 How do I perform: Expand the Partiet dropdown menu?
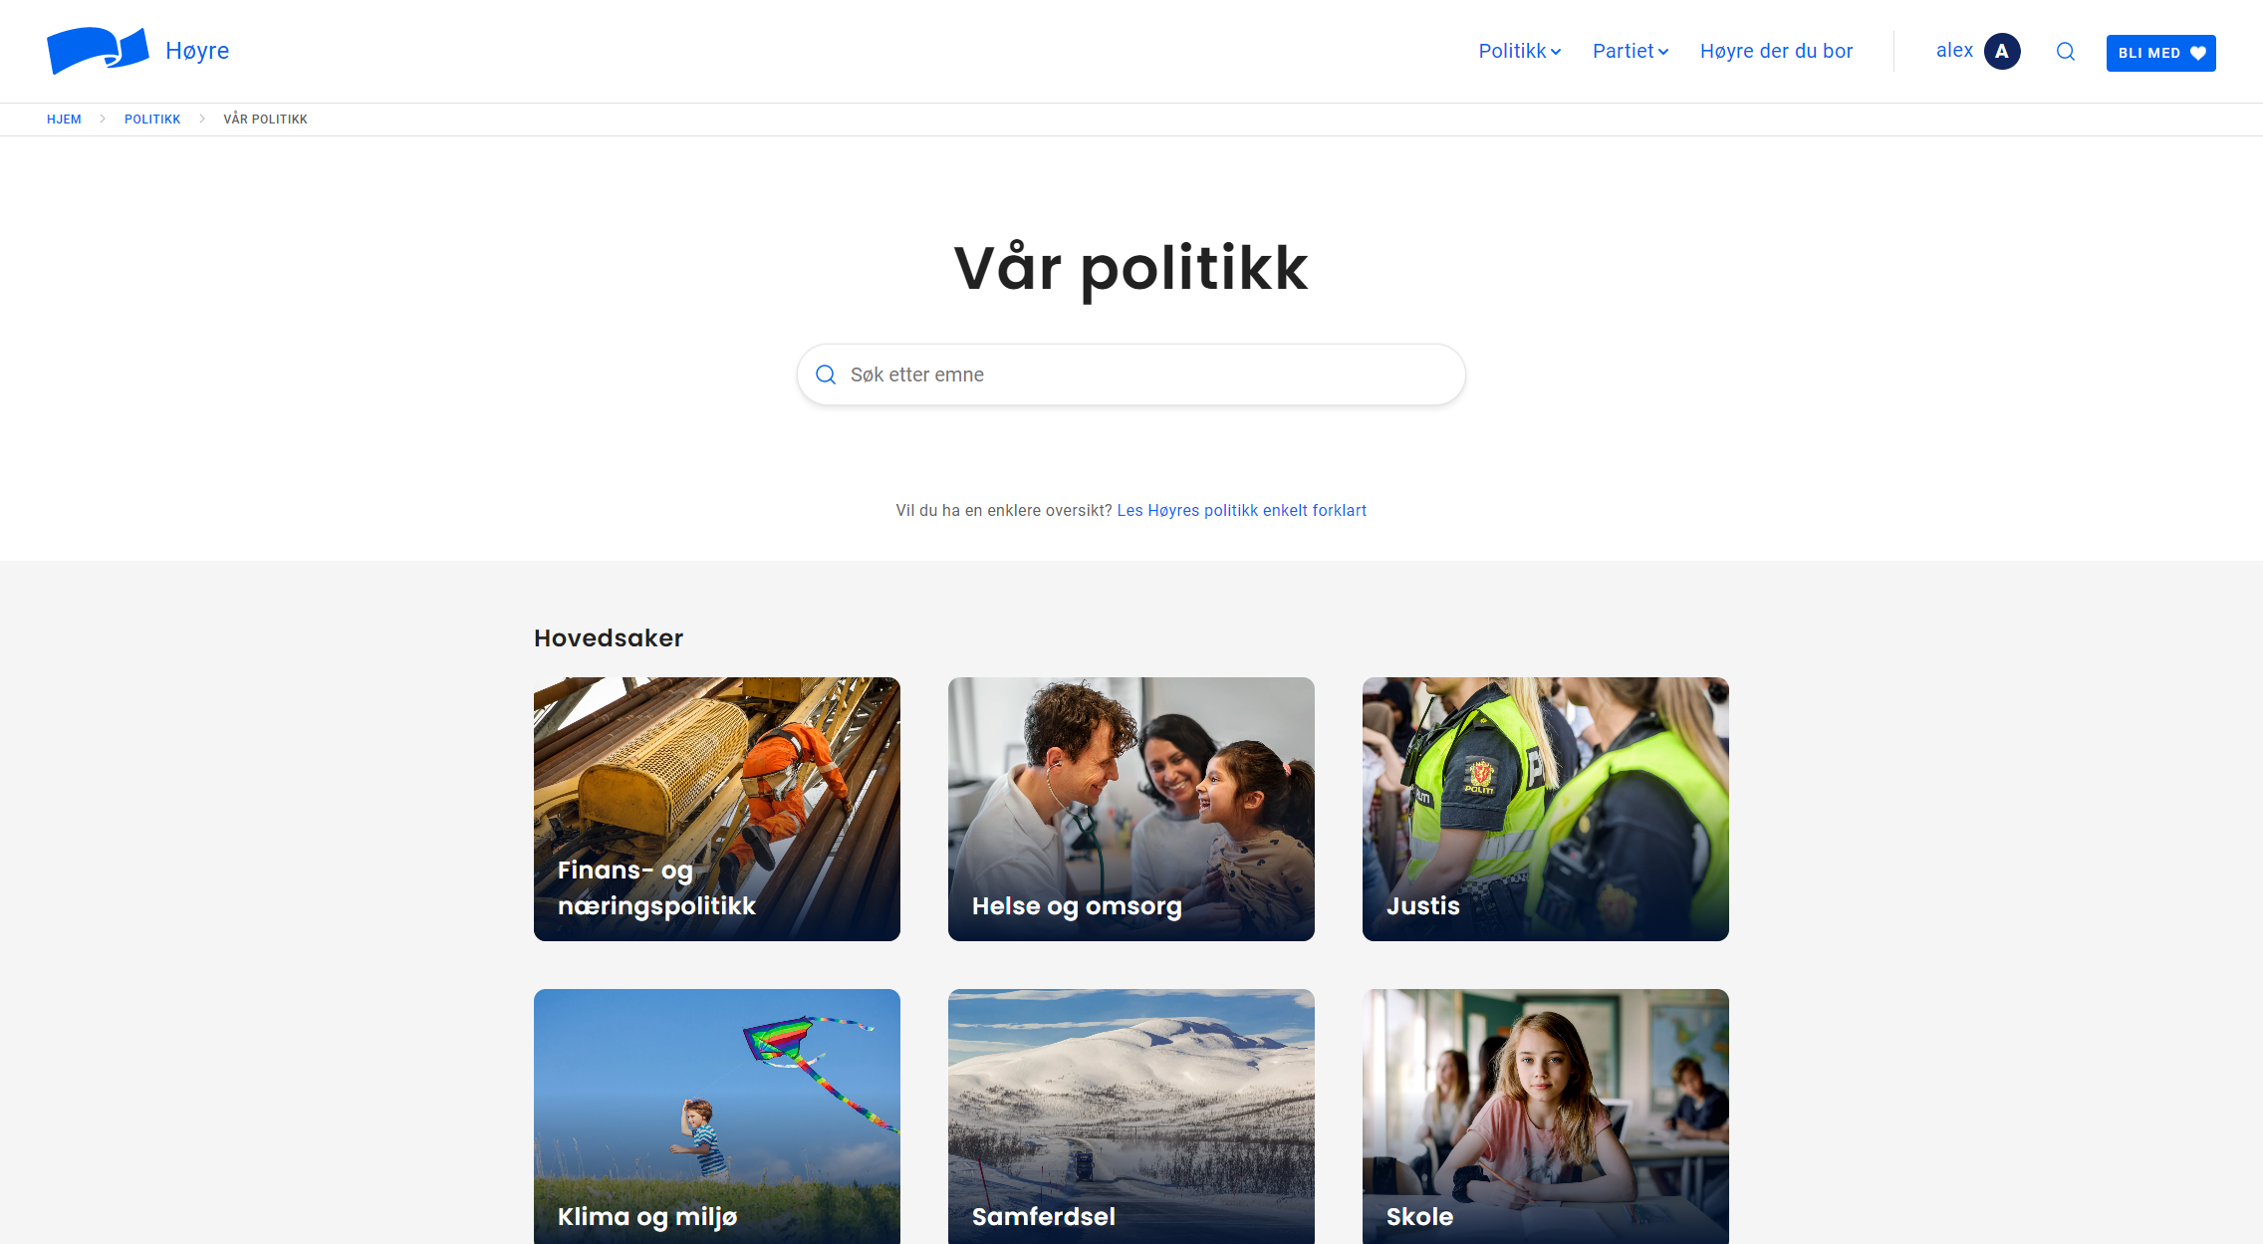pos(1631,52)
